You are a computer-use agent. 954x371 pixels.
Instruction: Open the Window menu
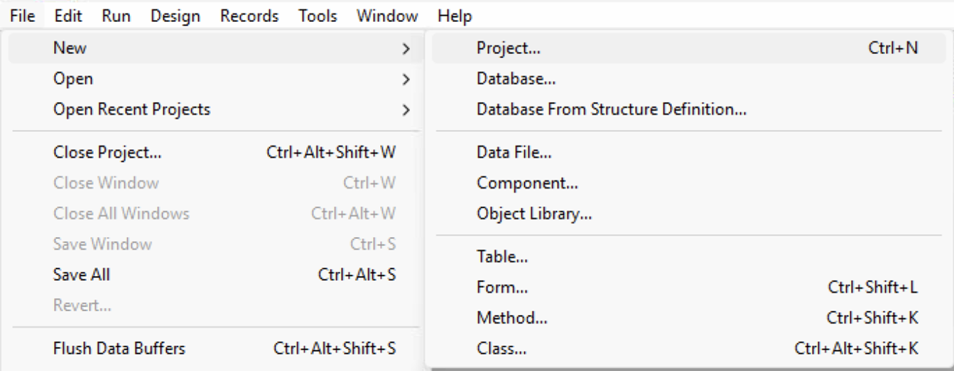[387, 16]
